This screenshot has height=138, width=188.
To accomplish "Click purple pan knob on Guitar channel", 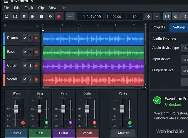I will pyautogui.click(x=70, y=123).
